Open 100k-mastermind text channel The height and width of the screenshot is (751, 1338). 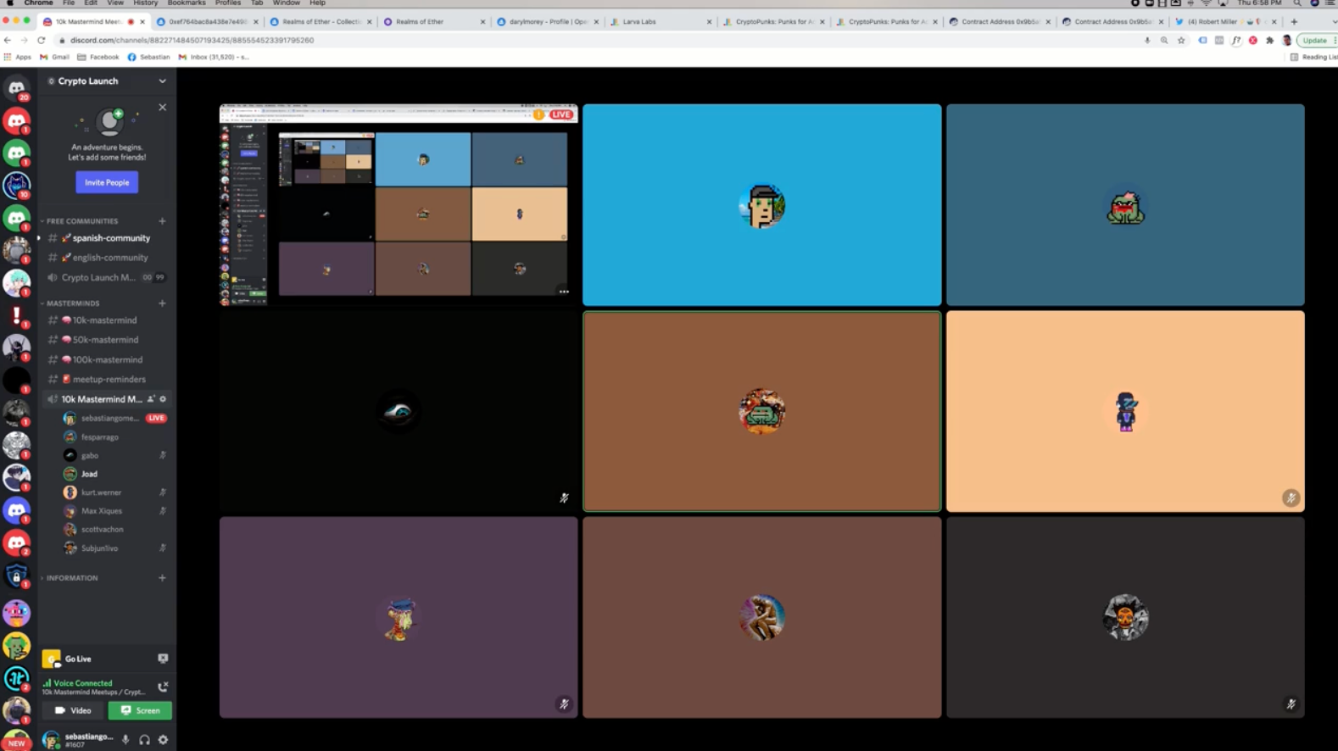coord(106,359)
